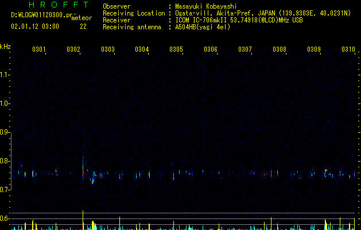This screenshot has width=361, height=230.
Task: Click the meteor count value 22
Action: (83, 26)
